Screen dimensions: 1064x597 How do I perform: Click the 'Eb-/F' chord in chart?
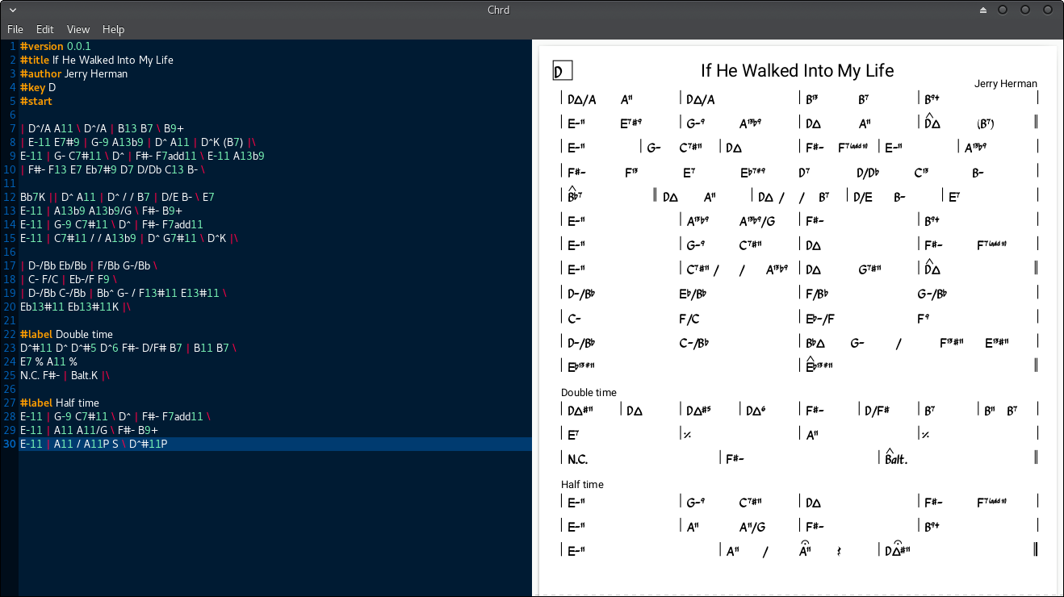tap(820, 319)
